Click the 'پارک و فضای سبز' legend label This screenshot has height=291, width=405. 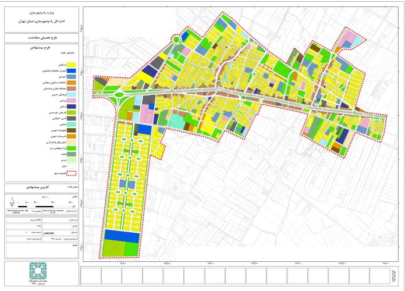58,148
